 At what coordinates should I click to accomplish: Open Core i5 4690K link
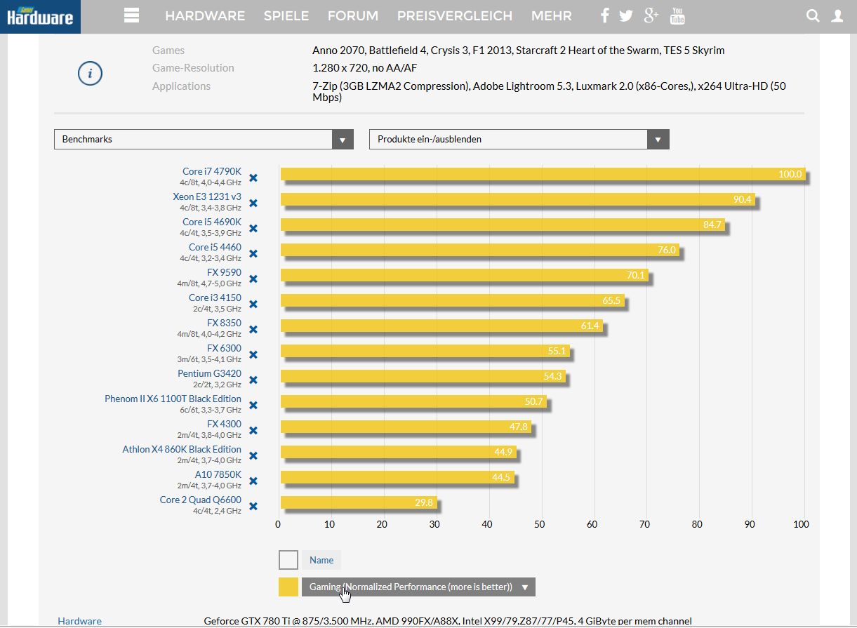pyautogui.click(x=212, y=222)
